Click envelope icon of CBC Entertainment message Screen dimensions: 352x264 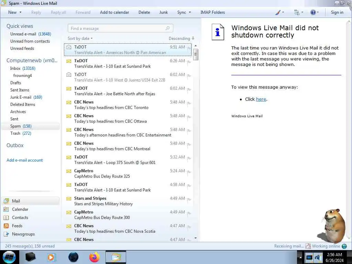[x=69, y=130]
